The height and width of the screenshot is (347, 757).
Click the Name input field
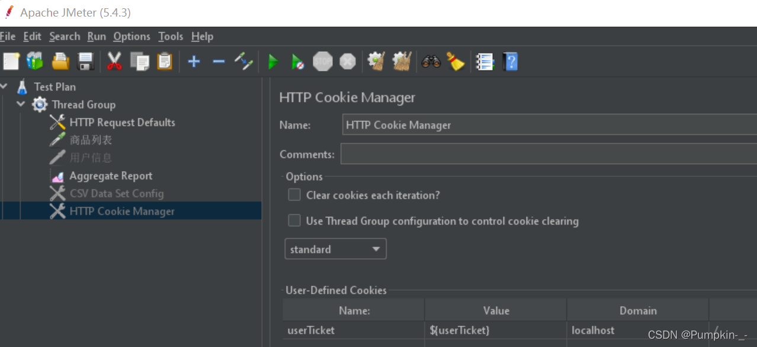click(550, 125)
